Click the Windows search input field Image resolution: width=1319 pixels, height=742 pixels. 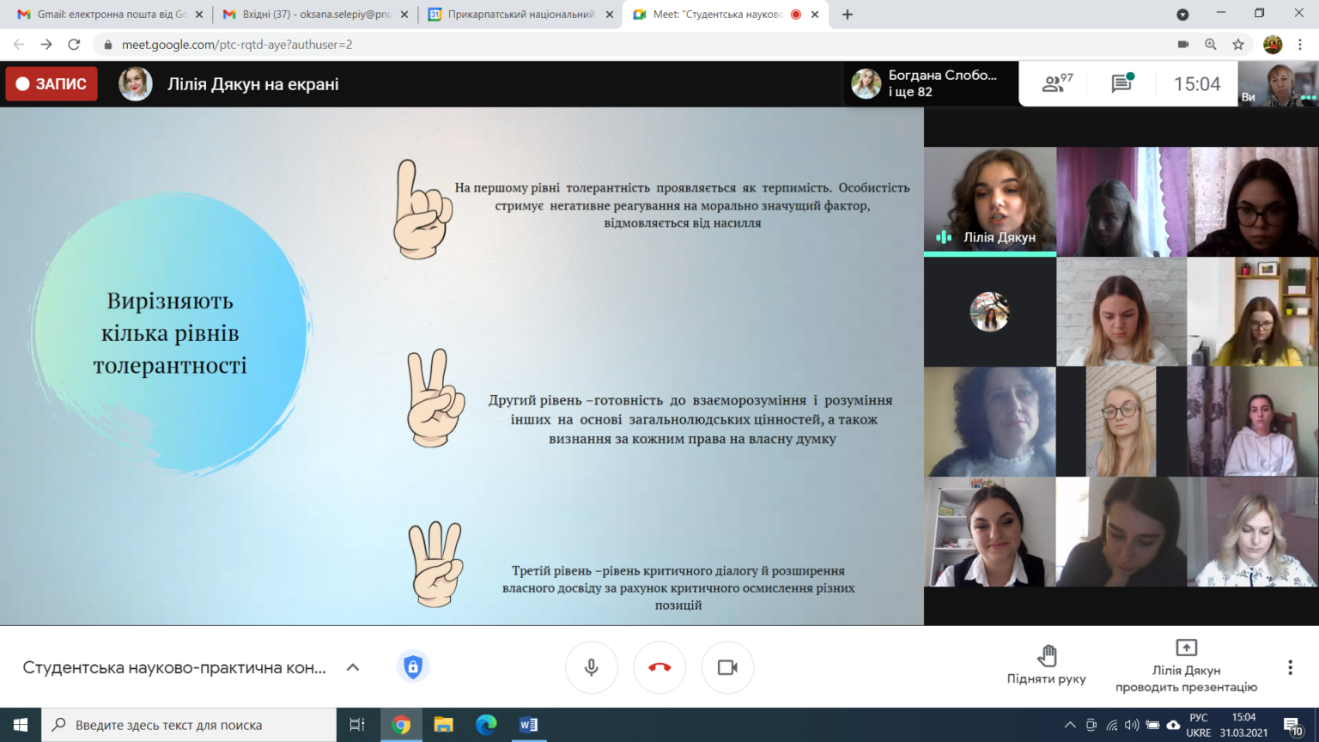(x=189, y=725)
